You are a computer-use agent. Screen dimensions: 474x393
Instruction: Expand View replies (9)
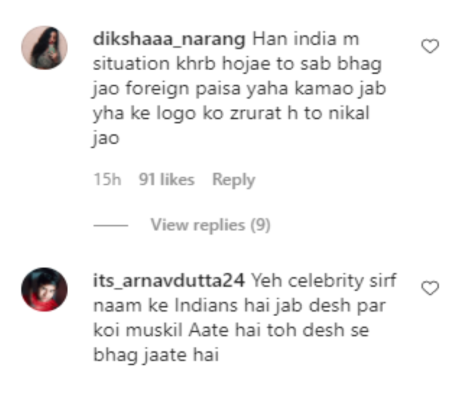[x=211, y=225]
